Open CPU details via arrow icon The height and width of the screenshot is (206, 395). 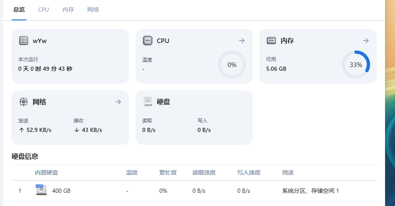(242, 41)
